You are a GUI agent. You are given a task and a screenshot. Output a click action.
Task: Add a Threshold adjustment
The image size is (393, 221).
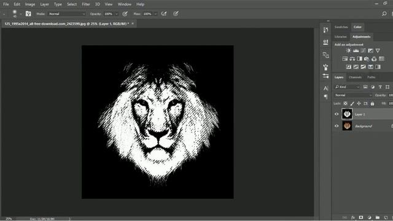(363, 67)
